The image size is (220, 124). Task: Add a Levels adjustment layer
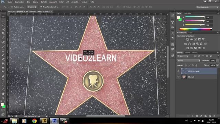(191, 39)
